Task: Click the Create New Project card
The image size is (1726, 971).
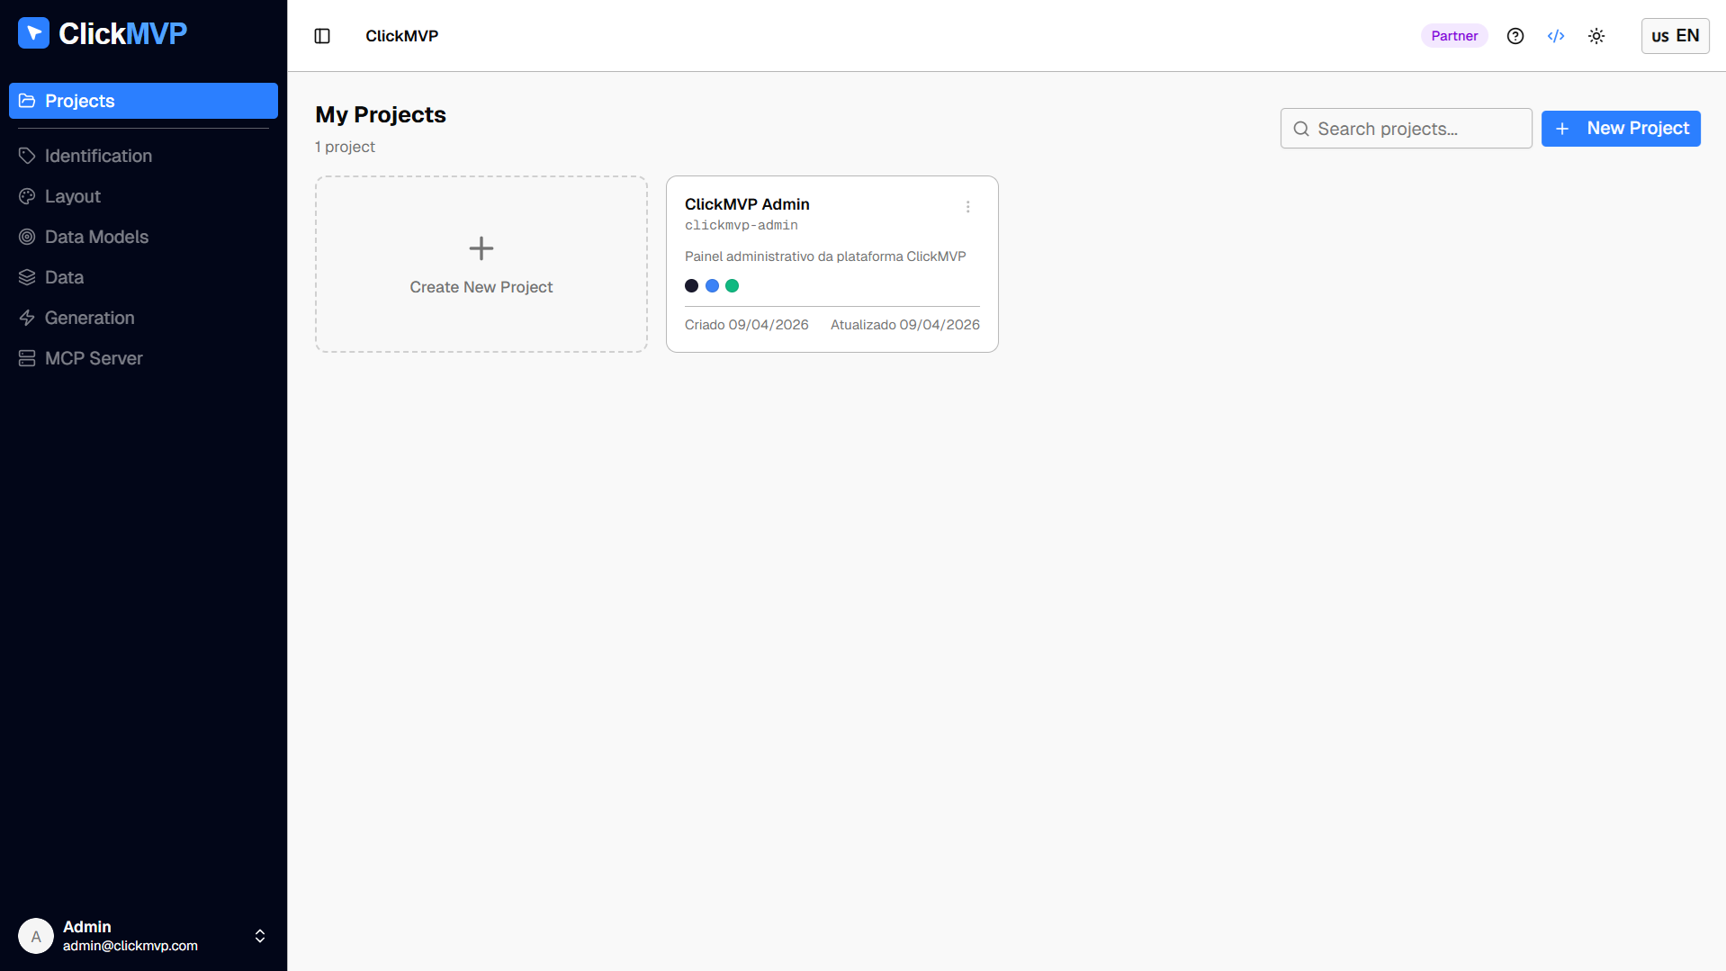Action: 481,264
